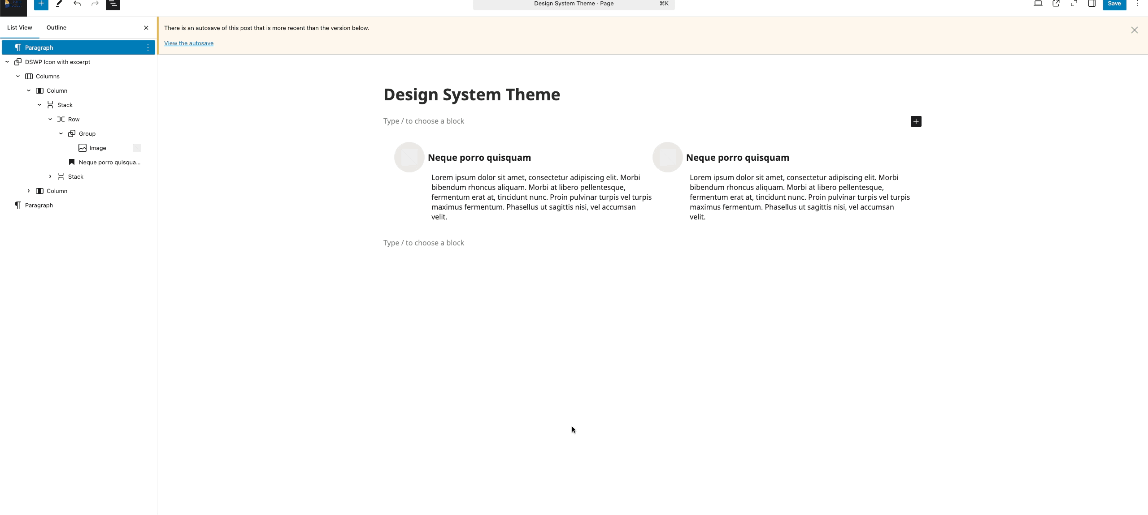Expand the second Column item
This screenshot has height=515, width=1148.
coord(29,191)
